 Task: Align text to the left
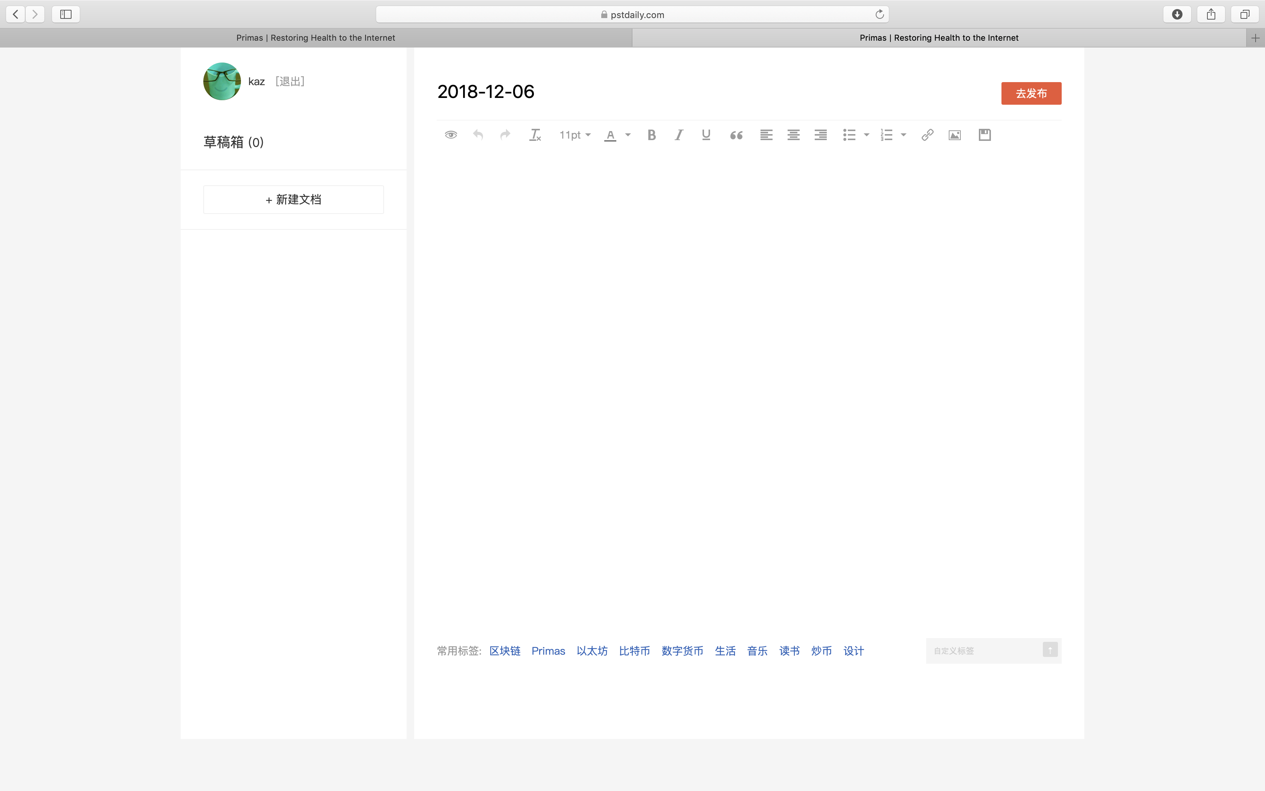click(x=766, y=135)
